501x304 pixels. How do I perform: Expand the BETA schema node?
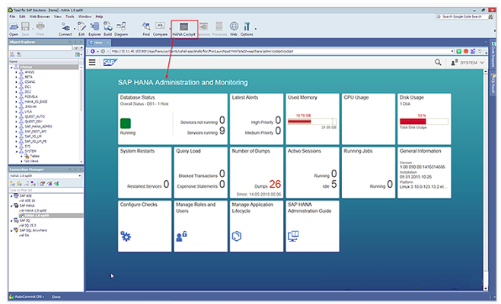pos(16,78)
